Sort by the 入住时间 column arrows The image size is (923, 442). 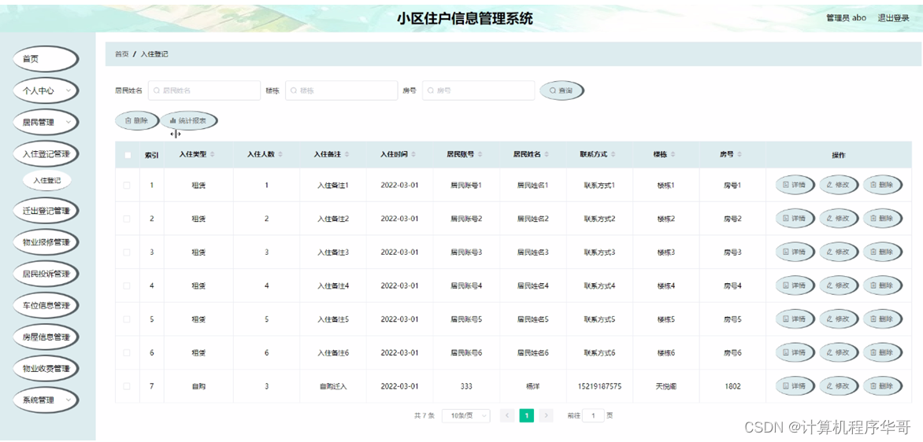[x=413, y=155]
